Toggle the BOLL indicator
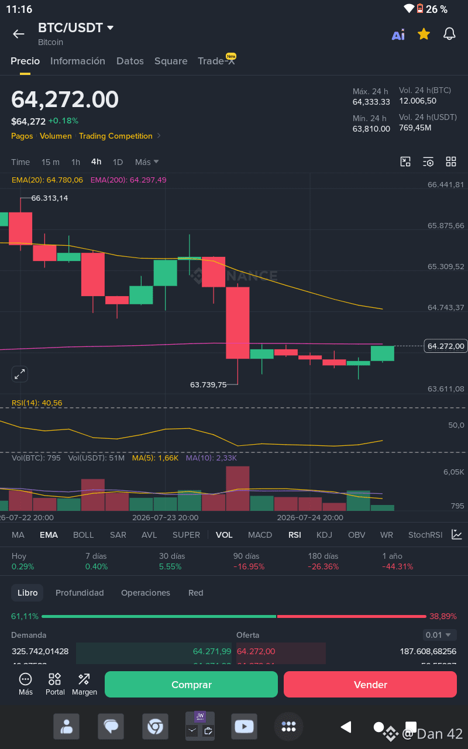The image size is (468, 749). coord(84,535)
